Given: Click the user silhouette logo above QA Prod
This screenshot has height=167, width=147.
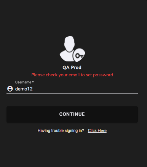Looking at the screenshot, I should [72, 49].
